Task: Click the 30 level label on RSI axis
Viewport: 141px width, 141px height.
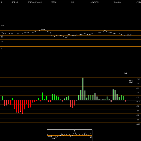Action: [2, 41]
